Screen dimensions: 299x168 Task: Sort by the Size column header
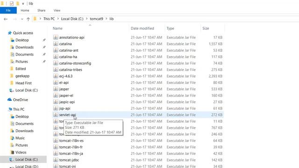click(x=206, y=28)
